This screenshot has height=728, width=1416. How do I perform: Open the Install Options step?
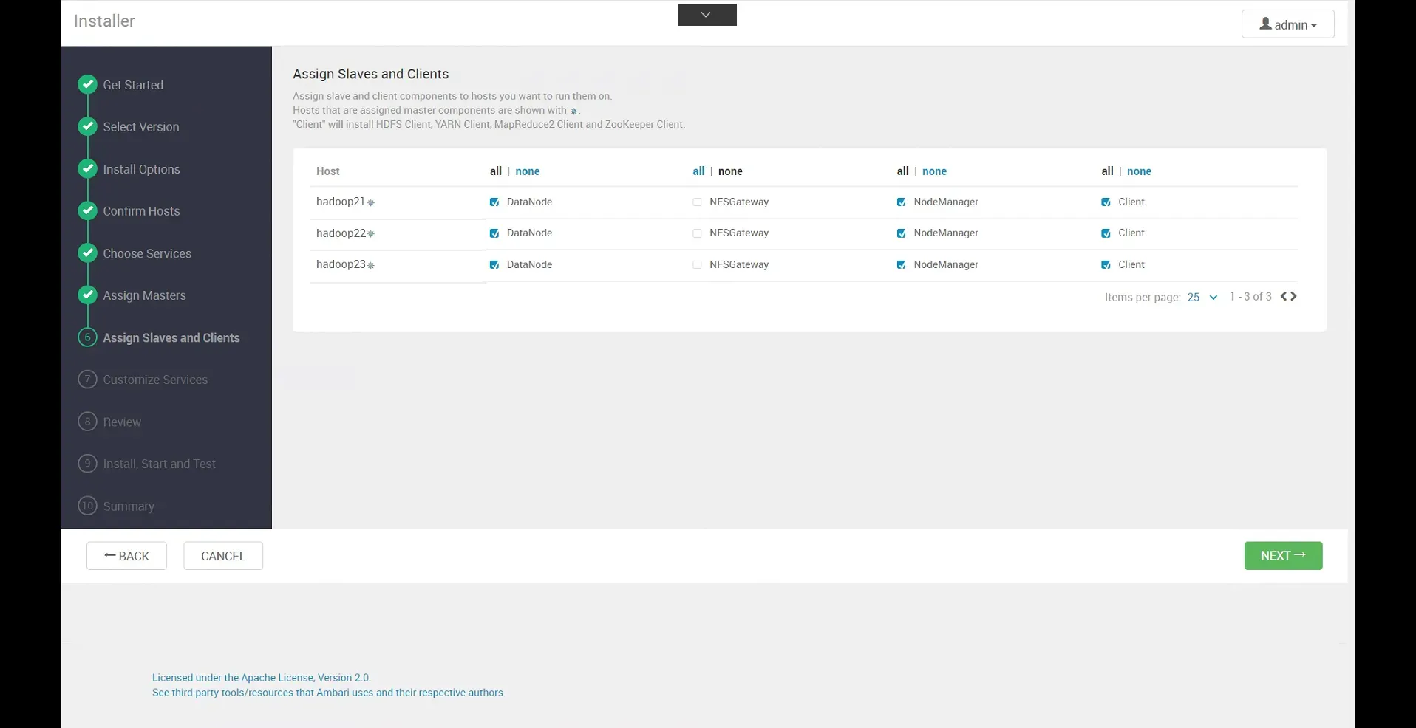tap(141, 169)
